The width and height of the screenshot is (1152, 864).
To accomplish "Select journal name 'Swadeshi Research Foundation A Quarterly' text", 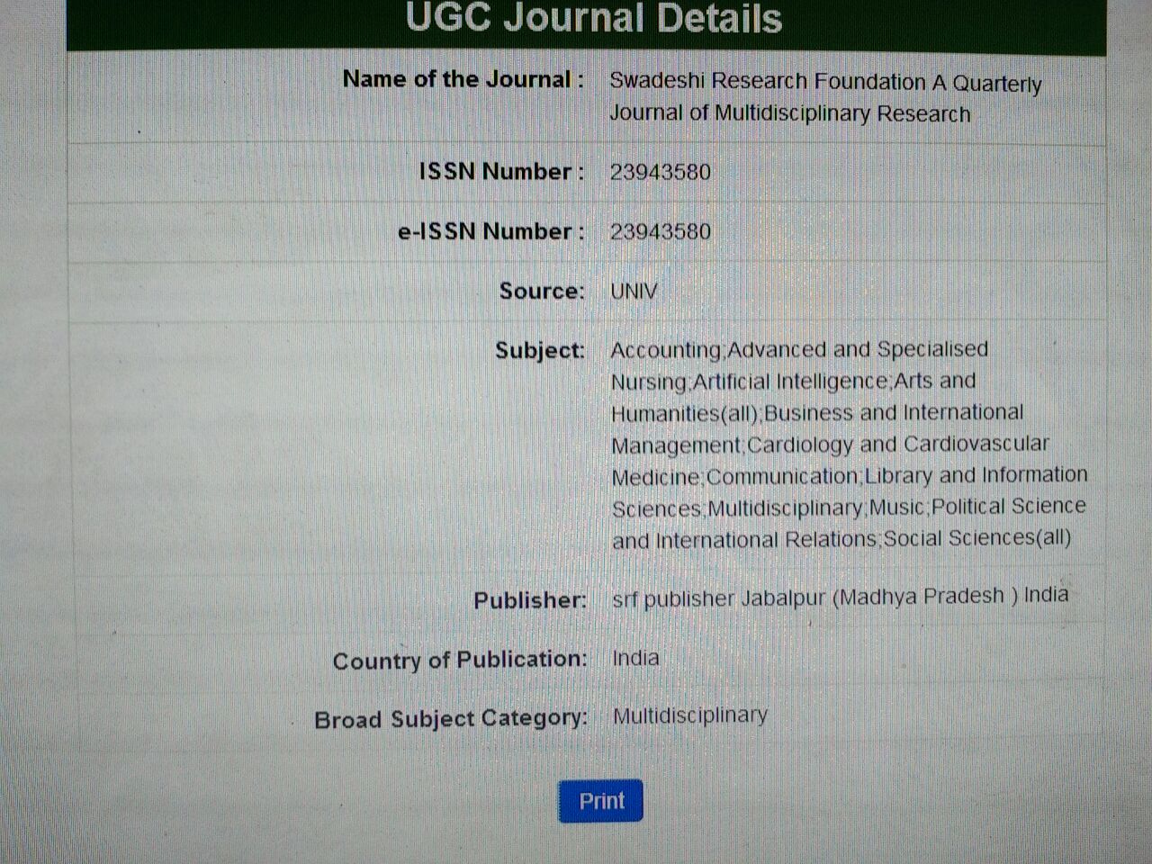I will point(825,82).
